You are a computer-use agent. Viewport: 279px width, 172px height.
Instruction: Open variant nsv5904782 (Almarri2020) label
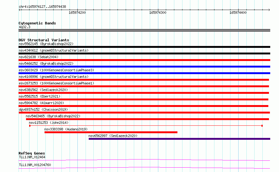click(41, 103)
